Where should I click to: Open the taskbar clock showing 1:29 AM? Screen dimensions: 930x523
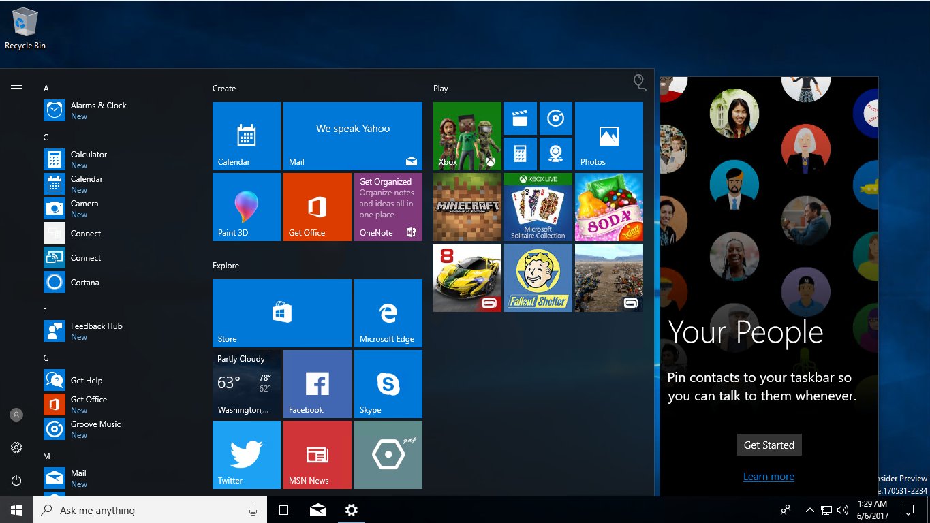click(x=871, y=509)
